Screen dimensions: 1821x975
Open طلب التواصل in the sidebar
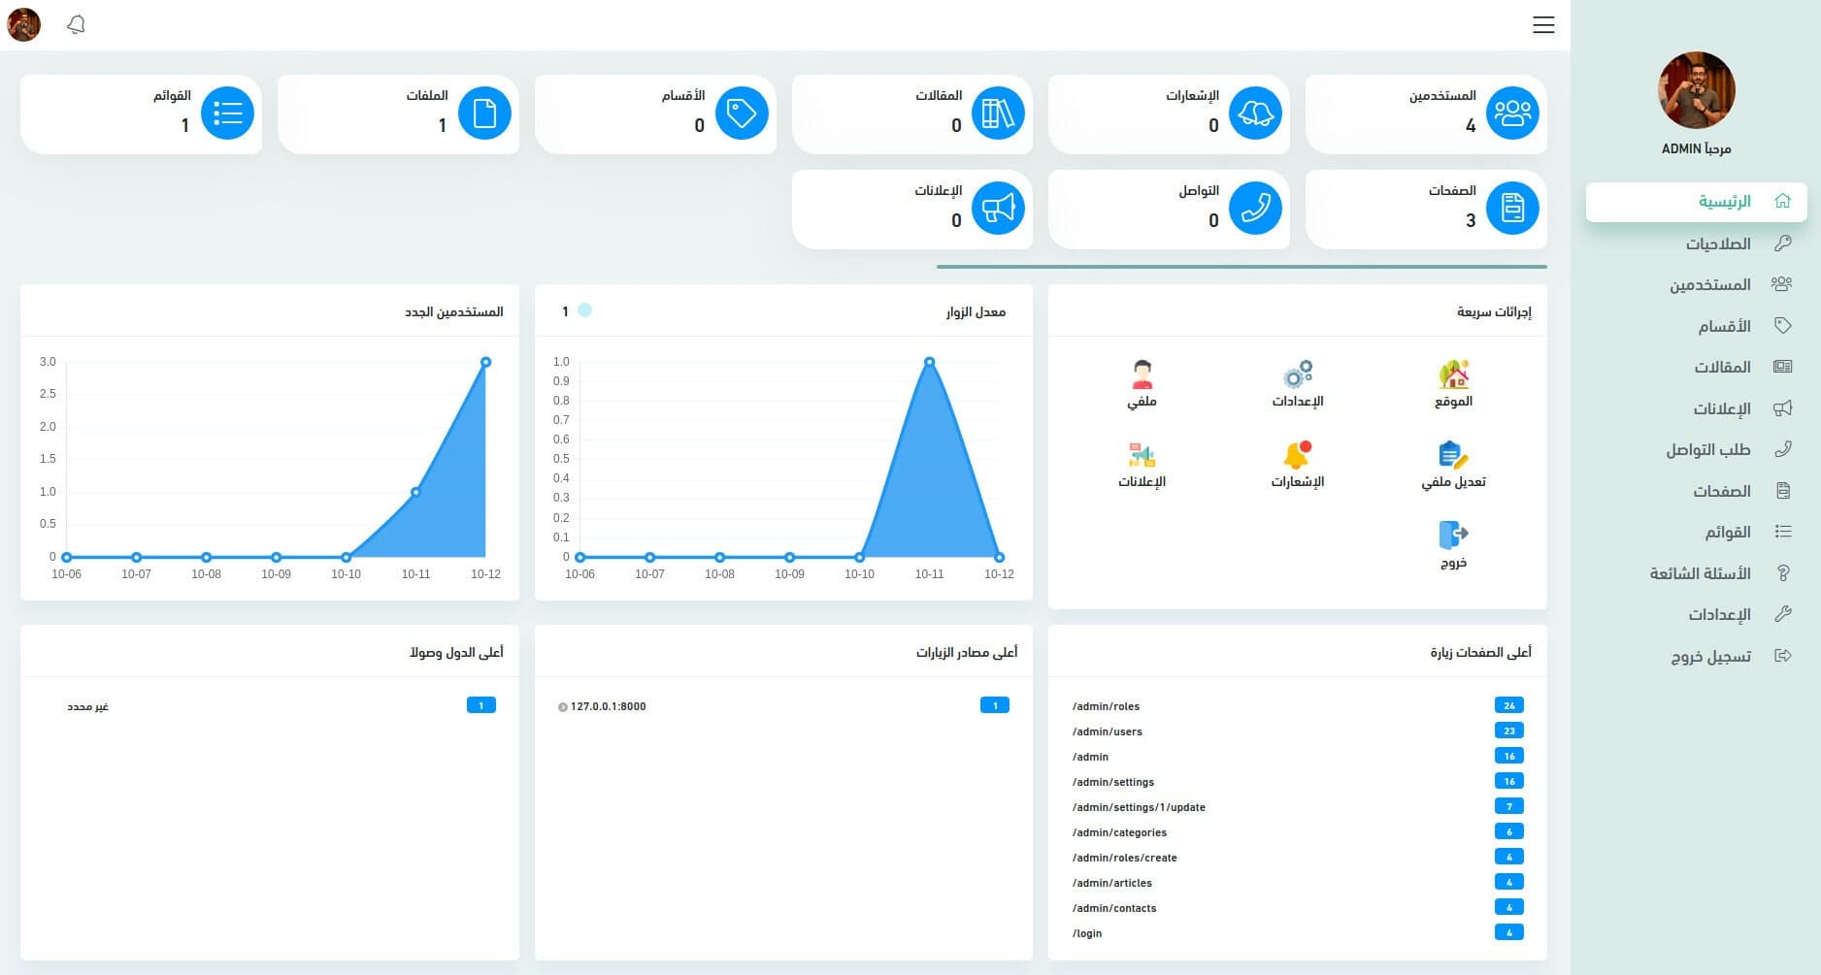pyautogui.click(x=1696, y=449)
